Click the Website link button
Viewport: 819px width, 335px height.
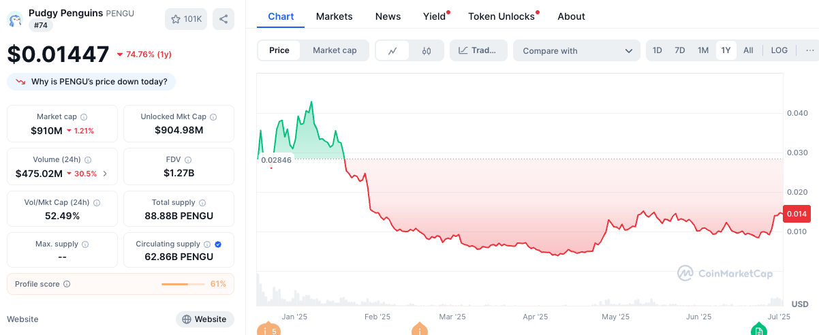205,319
